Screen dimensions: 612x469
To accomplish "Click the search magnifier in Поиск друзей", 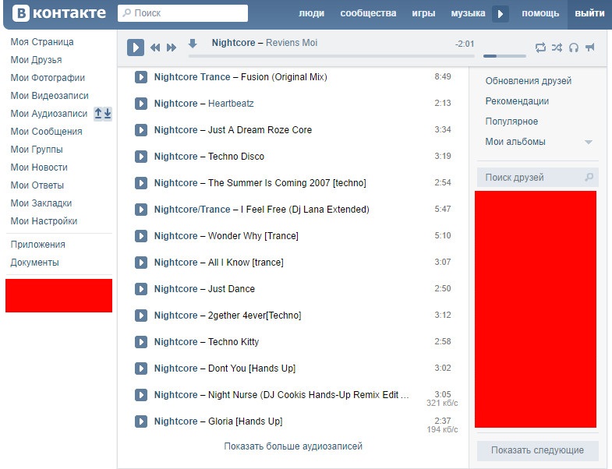I will point(589,177).
